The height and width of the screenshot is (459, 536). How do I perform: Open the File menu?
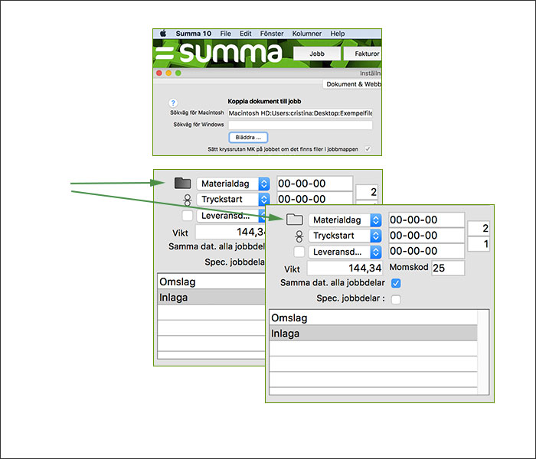coord(225,34)
